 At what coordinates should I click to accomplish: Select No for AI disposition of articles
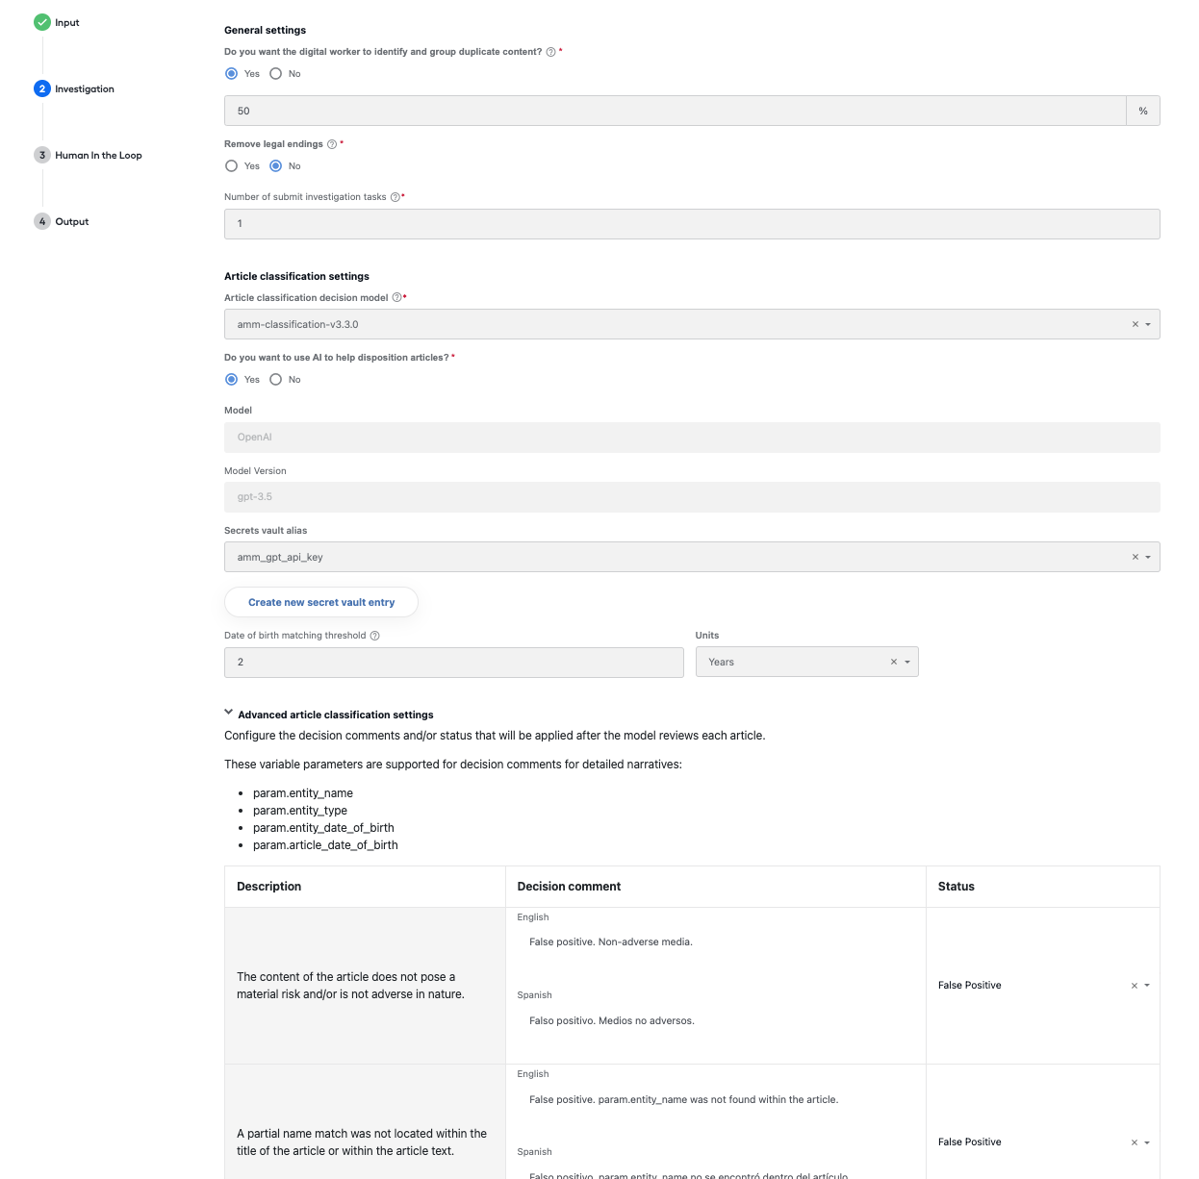pos(276,380)
